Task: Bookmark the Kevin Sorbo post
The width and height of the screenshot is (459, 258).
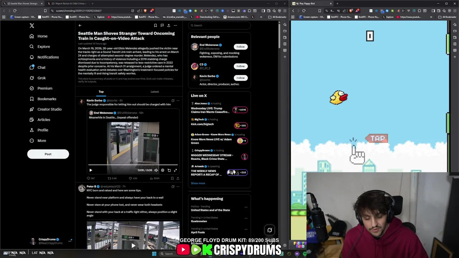Action: coord(172,178)
